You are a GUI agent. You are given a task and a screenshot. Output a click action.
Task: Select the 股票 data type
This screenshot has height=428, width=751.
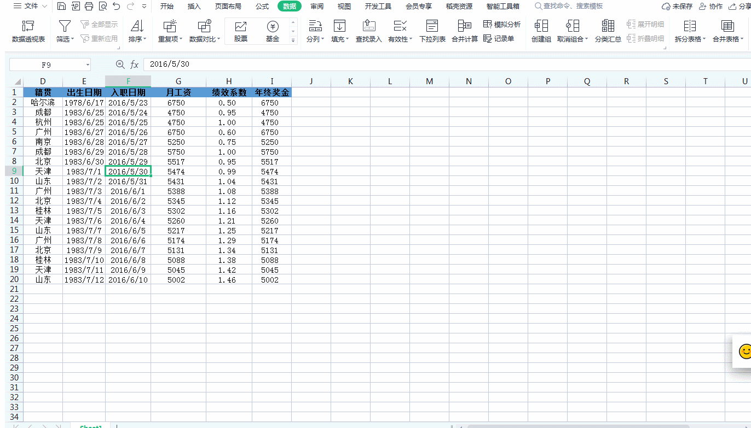(241, 32)
